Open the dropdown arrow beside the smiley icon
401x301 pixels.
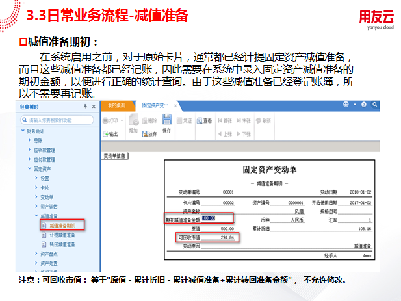pos(355,104)
